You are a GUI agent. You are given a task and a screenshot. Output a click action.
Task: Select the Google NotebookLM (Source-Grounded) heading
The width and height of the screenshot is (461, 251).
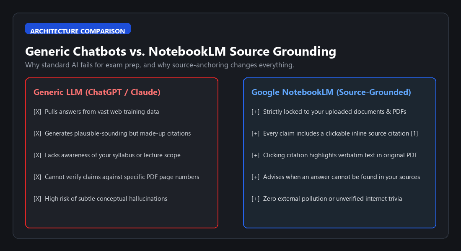point(331,92)
